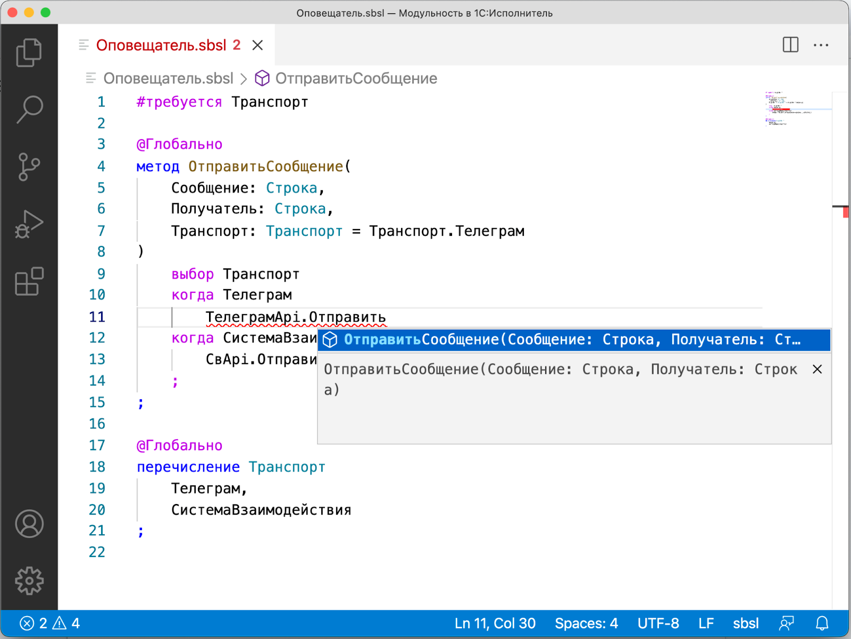Viewport: 851px width, 639px height.
Task: Split the editor to the right
Action: click(790, 45)
